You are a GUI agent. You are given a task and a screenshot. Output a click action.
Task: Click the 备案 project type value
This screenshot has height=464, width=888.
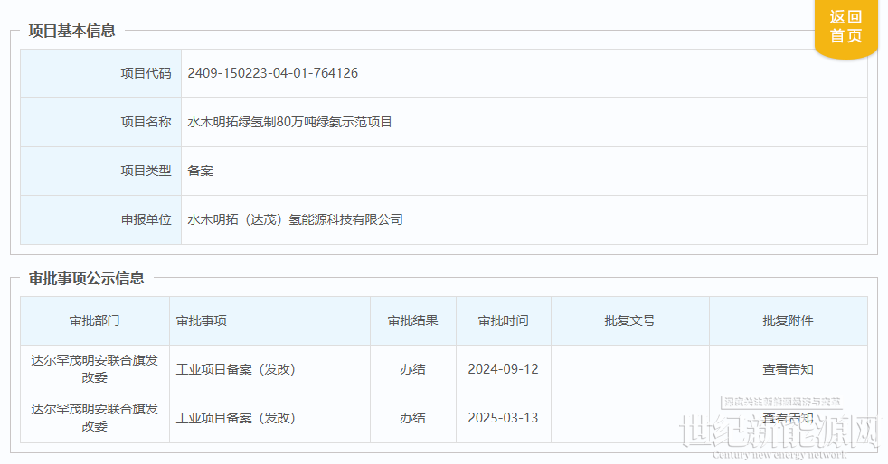(200, 171)
